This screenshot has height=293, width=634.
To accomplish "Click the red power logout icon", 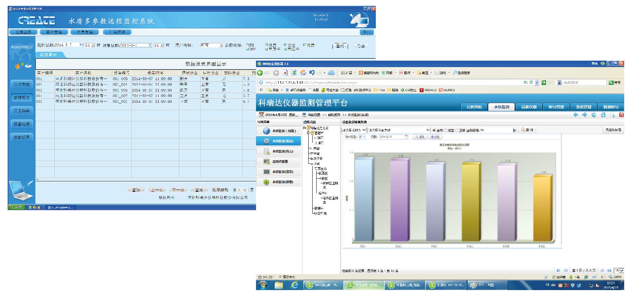I will pyautogui.click(x=621, y=115).
